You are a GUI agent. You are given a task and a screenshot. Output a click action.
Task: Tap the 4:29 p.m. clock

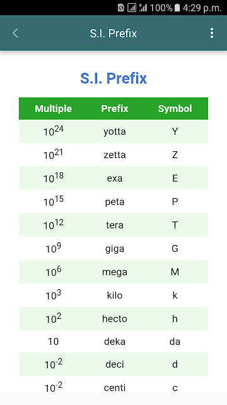click(x=202, y=8)
